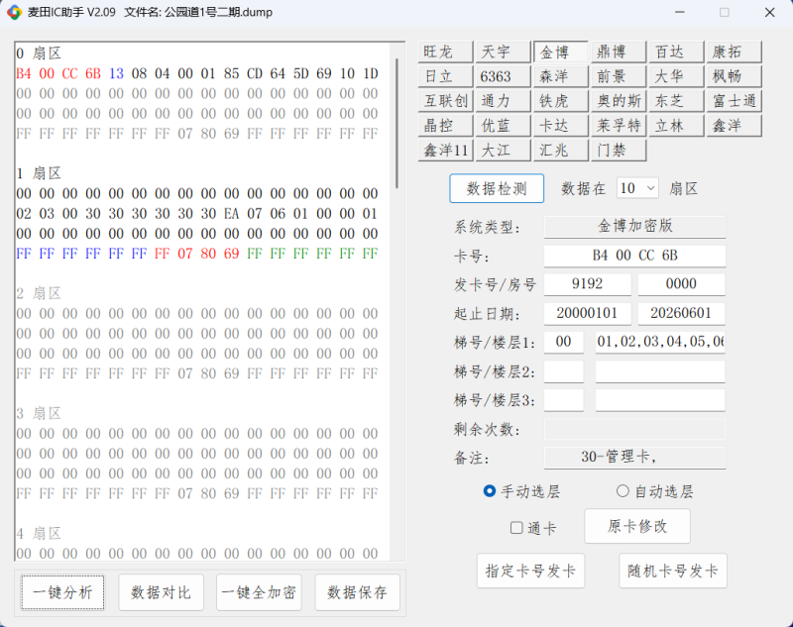Viewport: 793px width, 627px height.
Task: Select the 晶控 system button
Action: [x=445, y=125]
